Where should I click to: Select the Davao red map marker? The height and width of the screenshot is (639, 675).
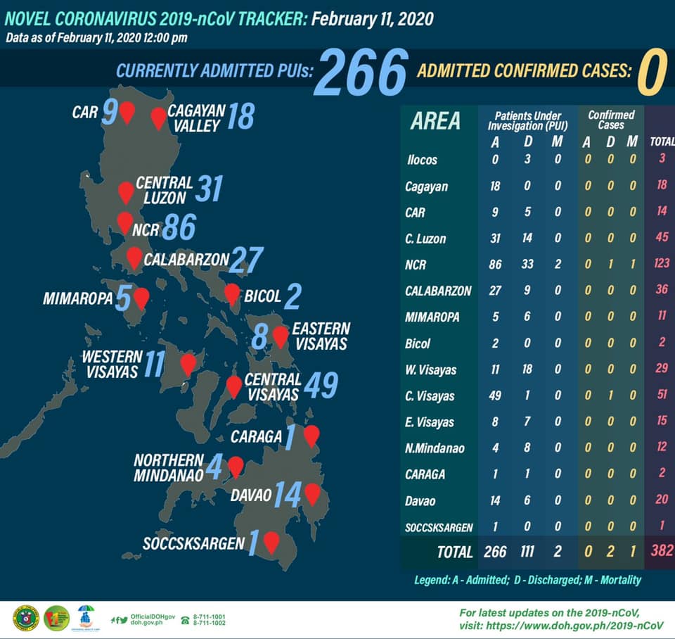(312, 493)
